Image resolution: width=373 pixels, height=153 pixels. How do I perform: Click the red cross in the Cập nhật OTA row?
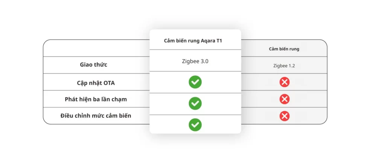(x=285, y=82)
